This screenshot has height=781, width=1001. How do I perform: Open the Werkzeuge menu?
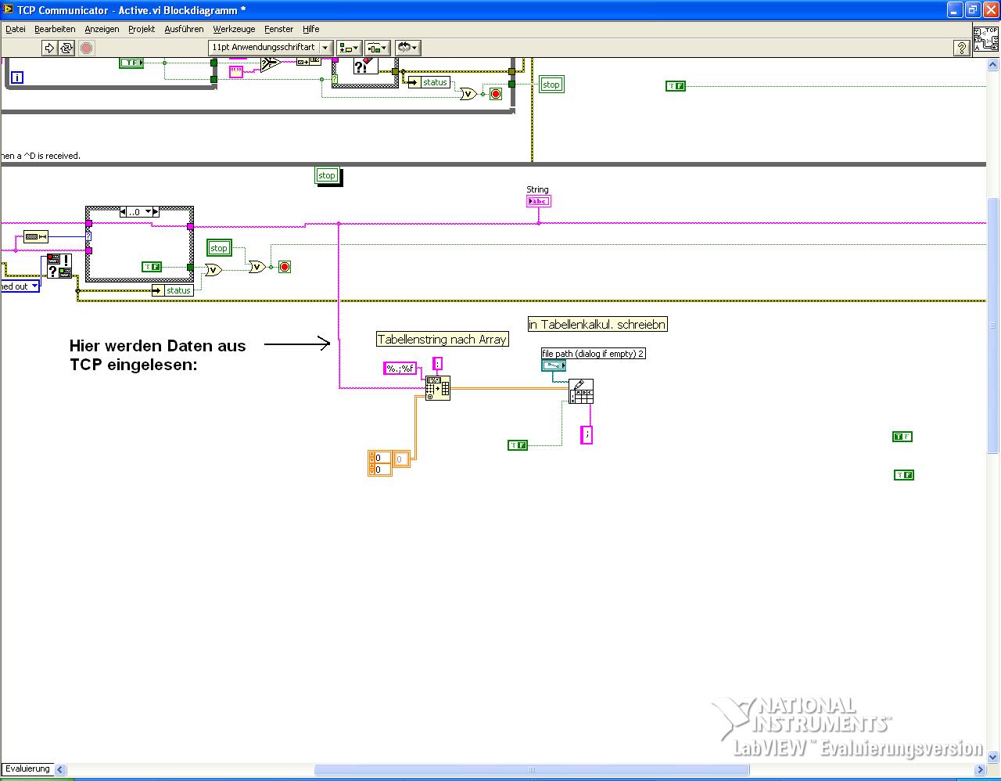tap(234, 29)
